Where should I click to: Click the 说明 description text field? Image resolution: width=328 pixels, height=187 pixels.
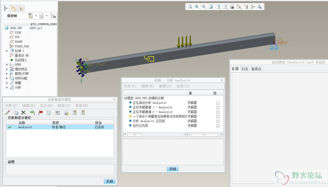point(60,169)
